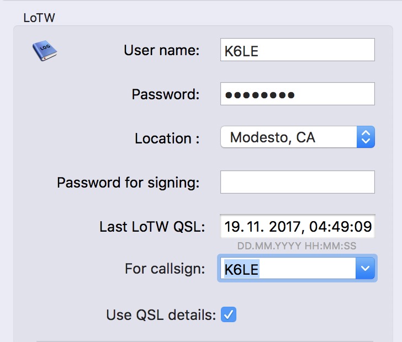Click the "Last LoTW QSL:" label
This screenshot has width=402, height=342.
click(152, 226)
